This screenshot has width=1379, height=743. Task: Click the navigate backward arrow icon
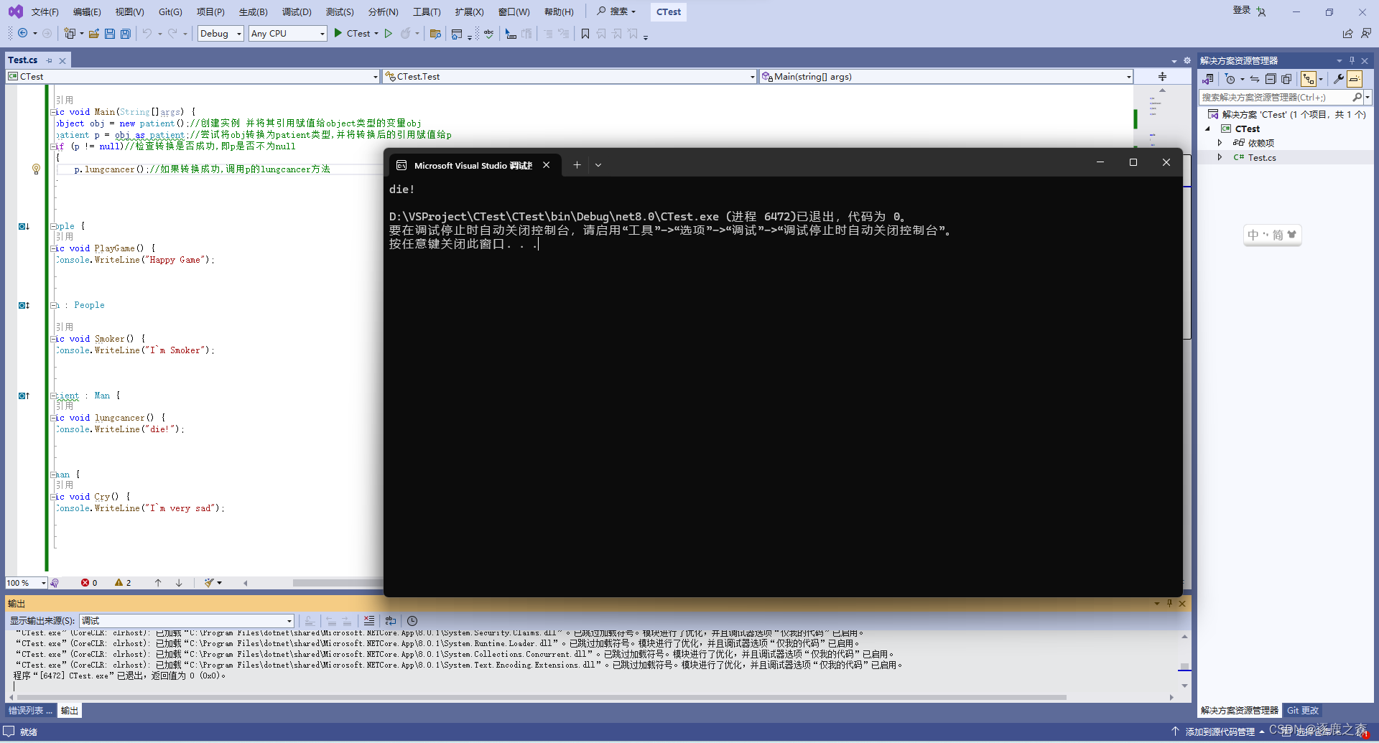[23, 33]
